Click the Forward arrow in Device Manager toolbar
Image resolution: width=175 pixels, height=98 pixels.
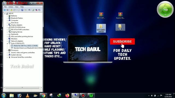point(7,10)
